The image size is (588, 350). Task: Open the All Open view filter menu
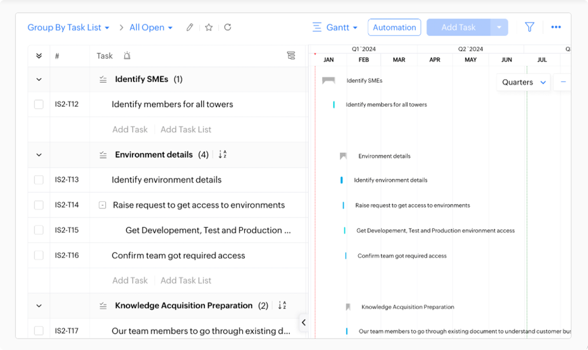[151, 28]
